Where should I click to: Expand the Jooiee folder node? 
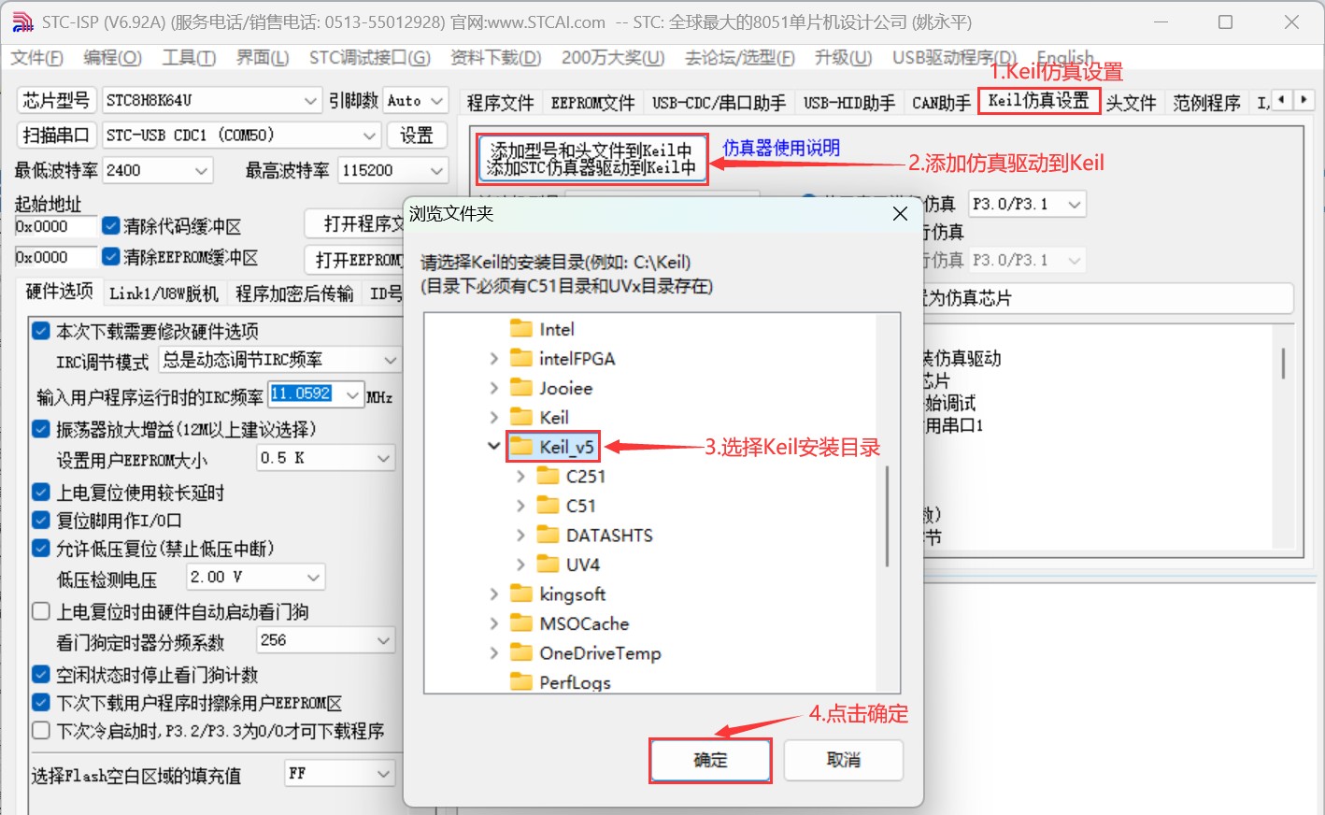pyautogui.click(x=494, y=388)
